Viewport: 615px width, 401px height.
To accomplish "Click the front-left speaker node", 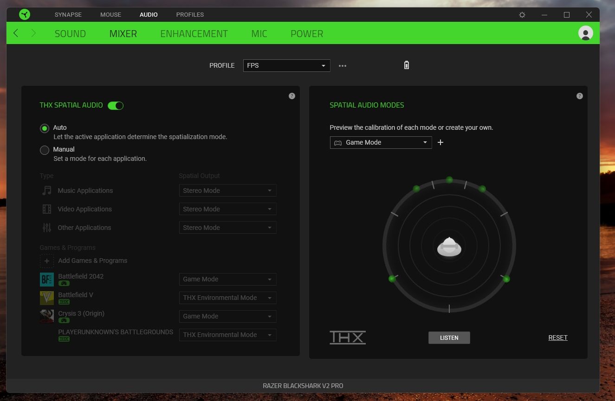I will pos(416,189).
